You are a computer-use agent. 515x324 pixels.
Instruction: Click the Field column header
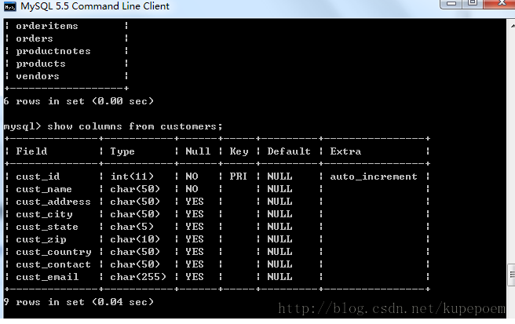click(x=31, y=151)
